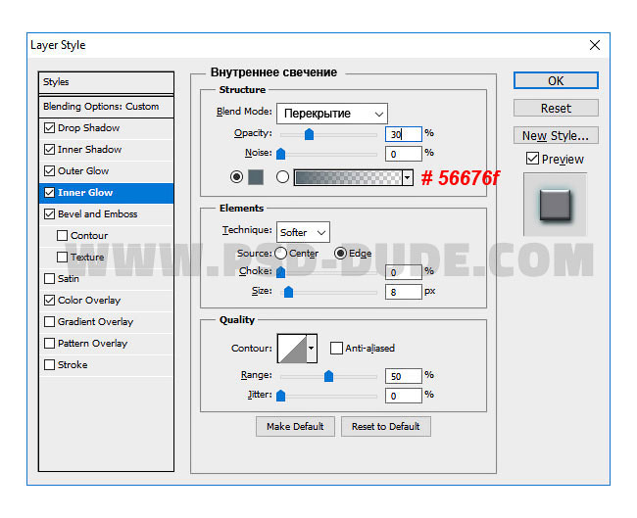Enable the Contour sub-option checkbox
Screen dimensions: 637x518
click(x=62, y=235)
